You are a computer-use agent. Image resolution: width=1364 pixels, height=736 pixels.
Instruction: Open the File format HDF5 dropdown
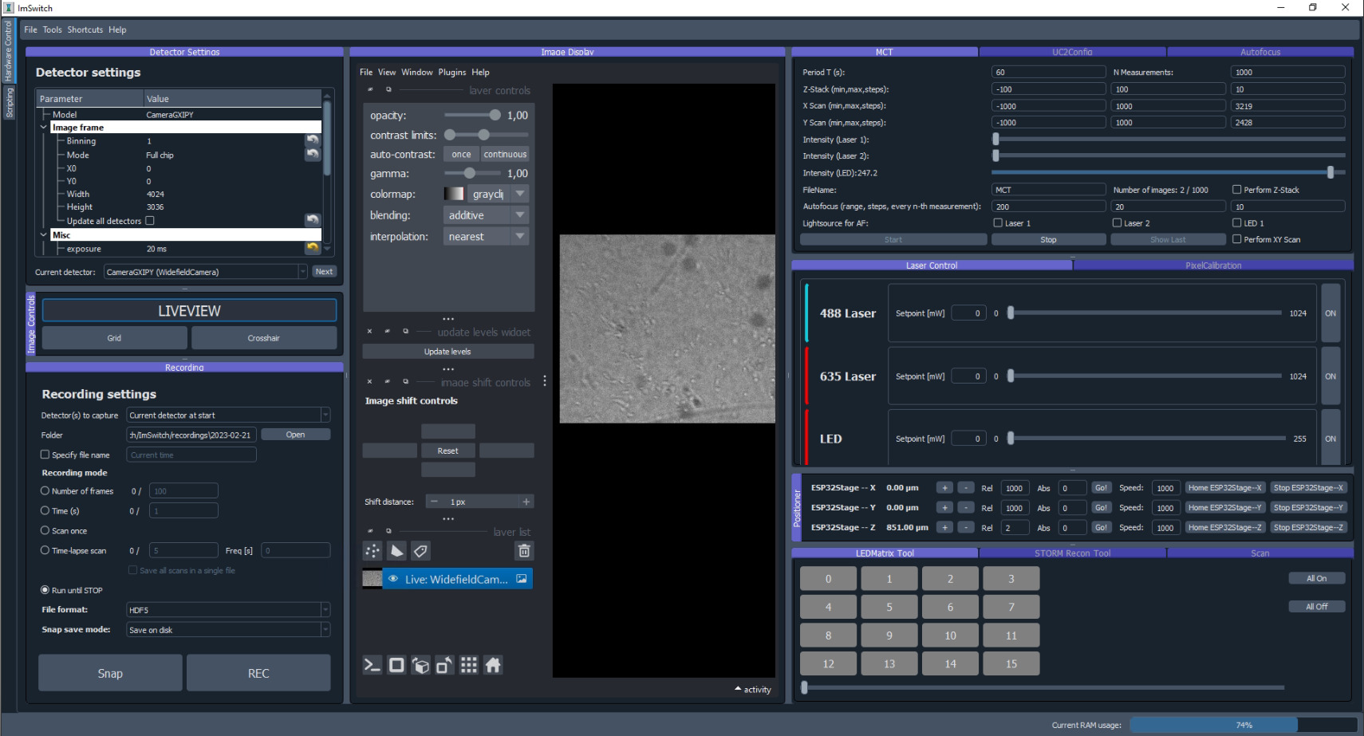pos(228,610)
